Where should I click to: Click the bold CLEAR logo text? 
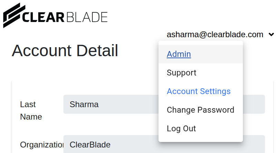click(x=43, y=17)
